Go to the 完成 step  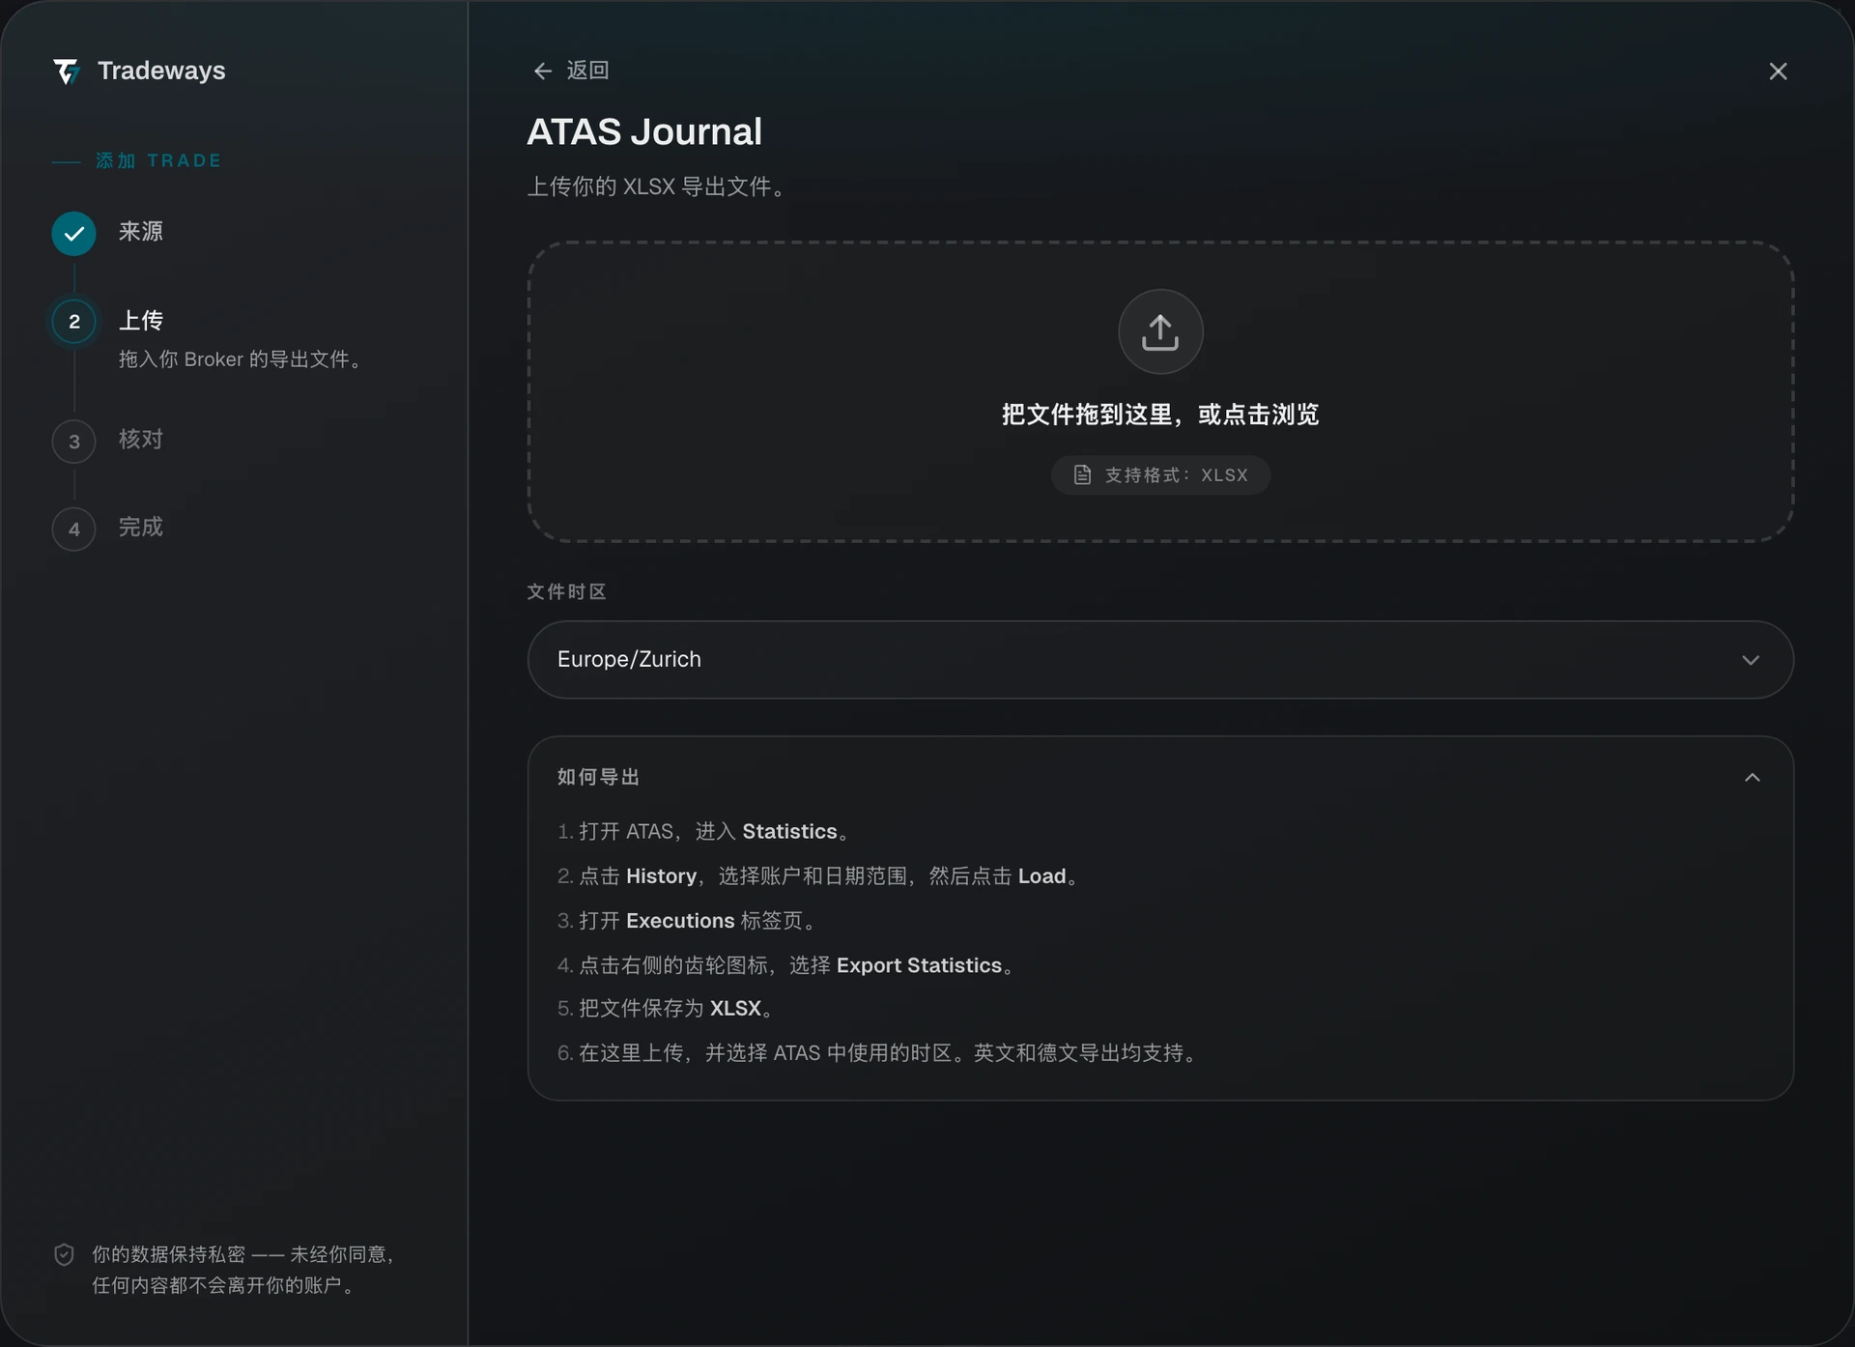click(x=141, y=527)
